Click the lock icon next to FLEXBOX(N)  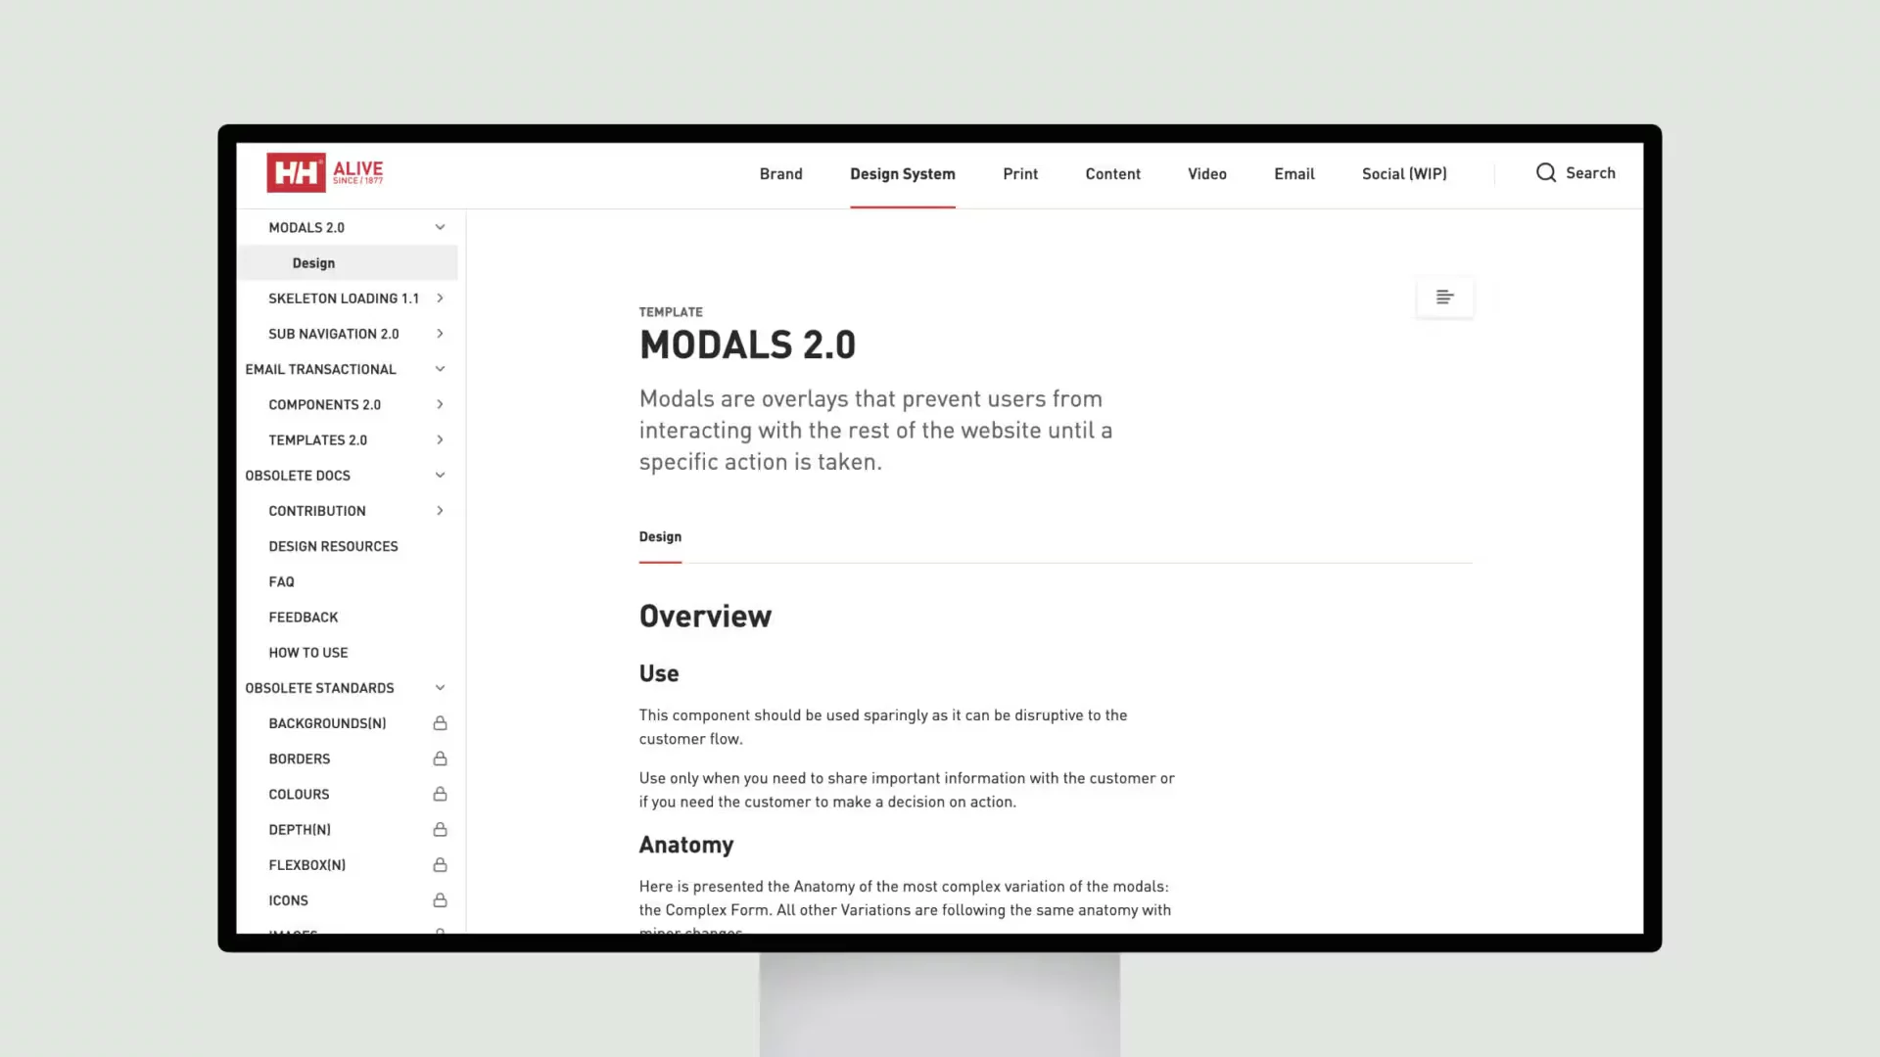point(441,863)
